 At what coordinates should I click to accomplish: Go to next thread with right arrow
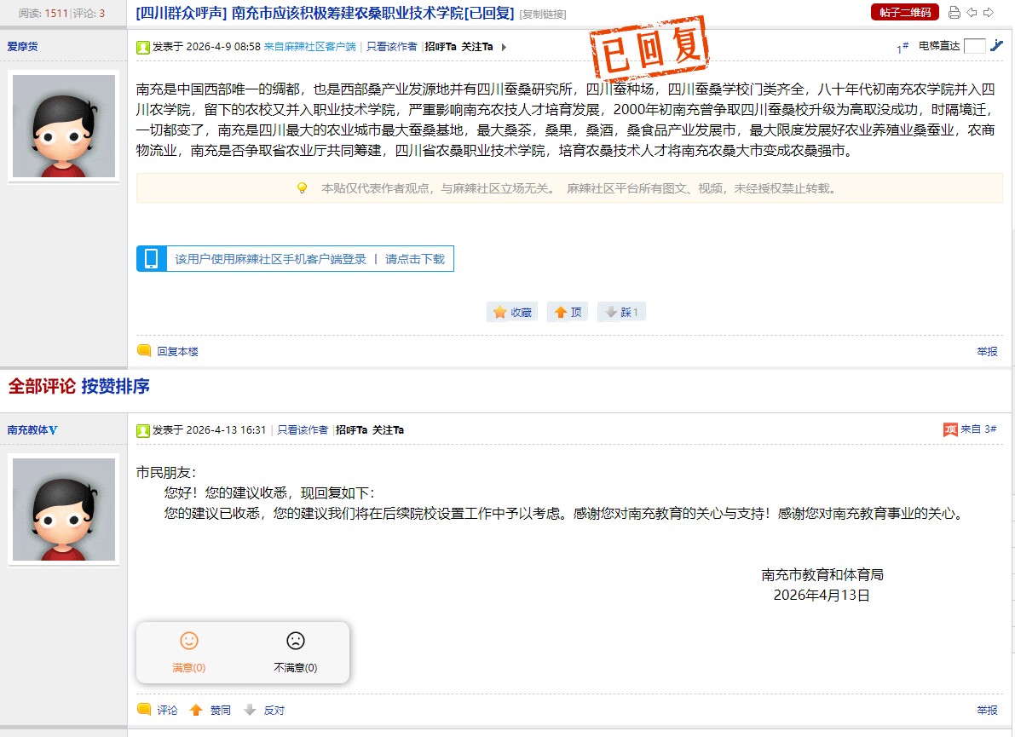989,13
